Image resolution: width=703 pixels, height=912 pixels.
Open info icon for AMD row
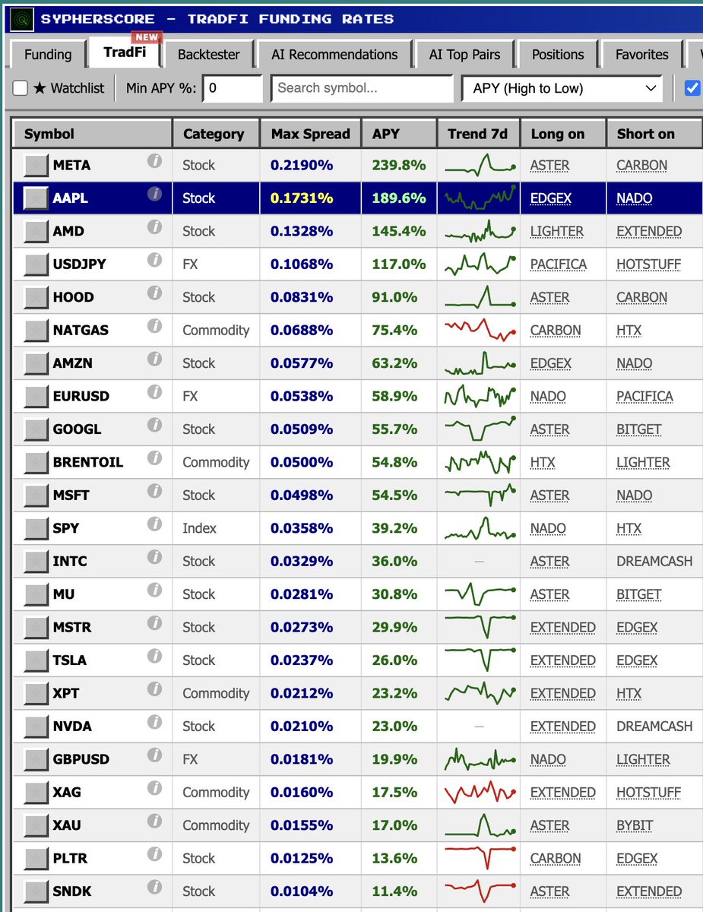tap(154, 227)
